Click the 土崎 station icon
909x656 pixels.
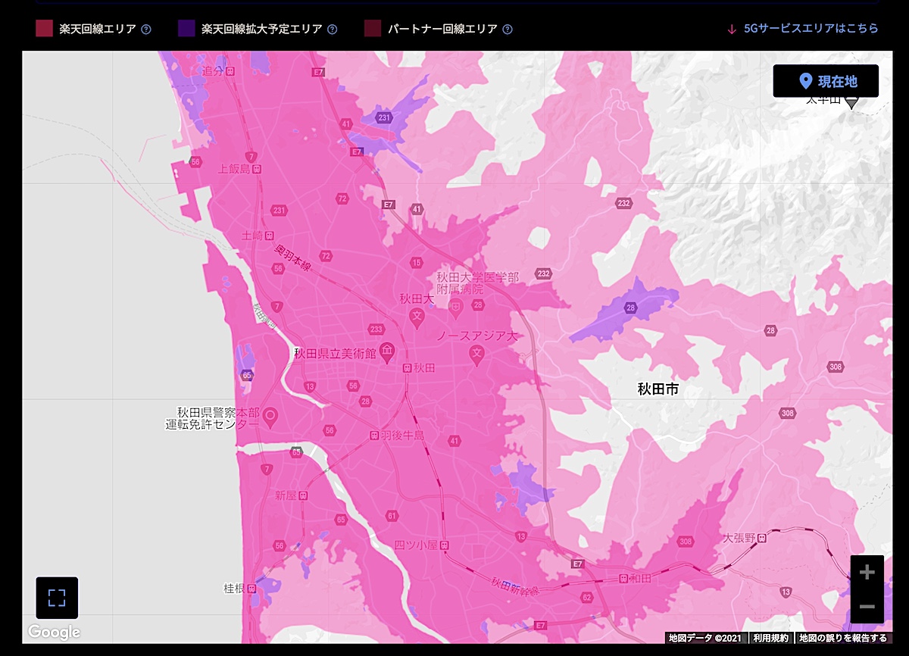(x=269, y=236)
